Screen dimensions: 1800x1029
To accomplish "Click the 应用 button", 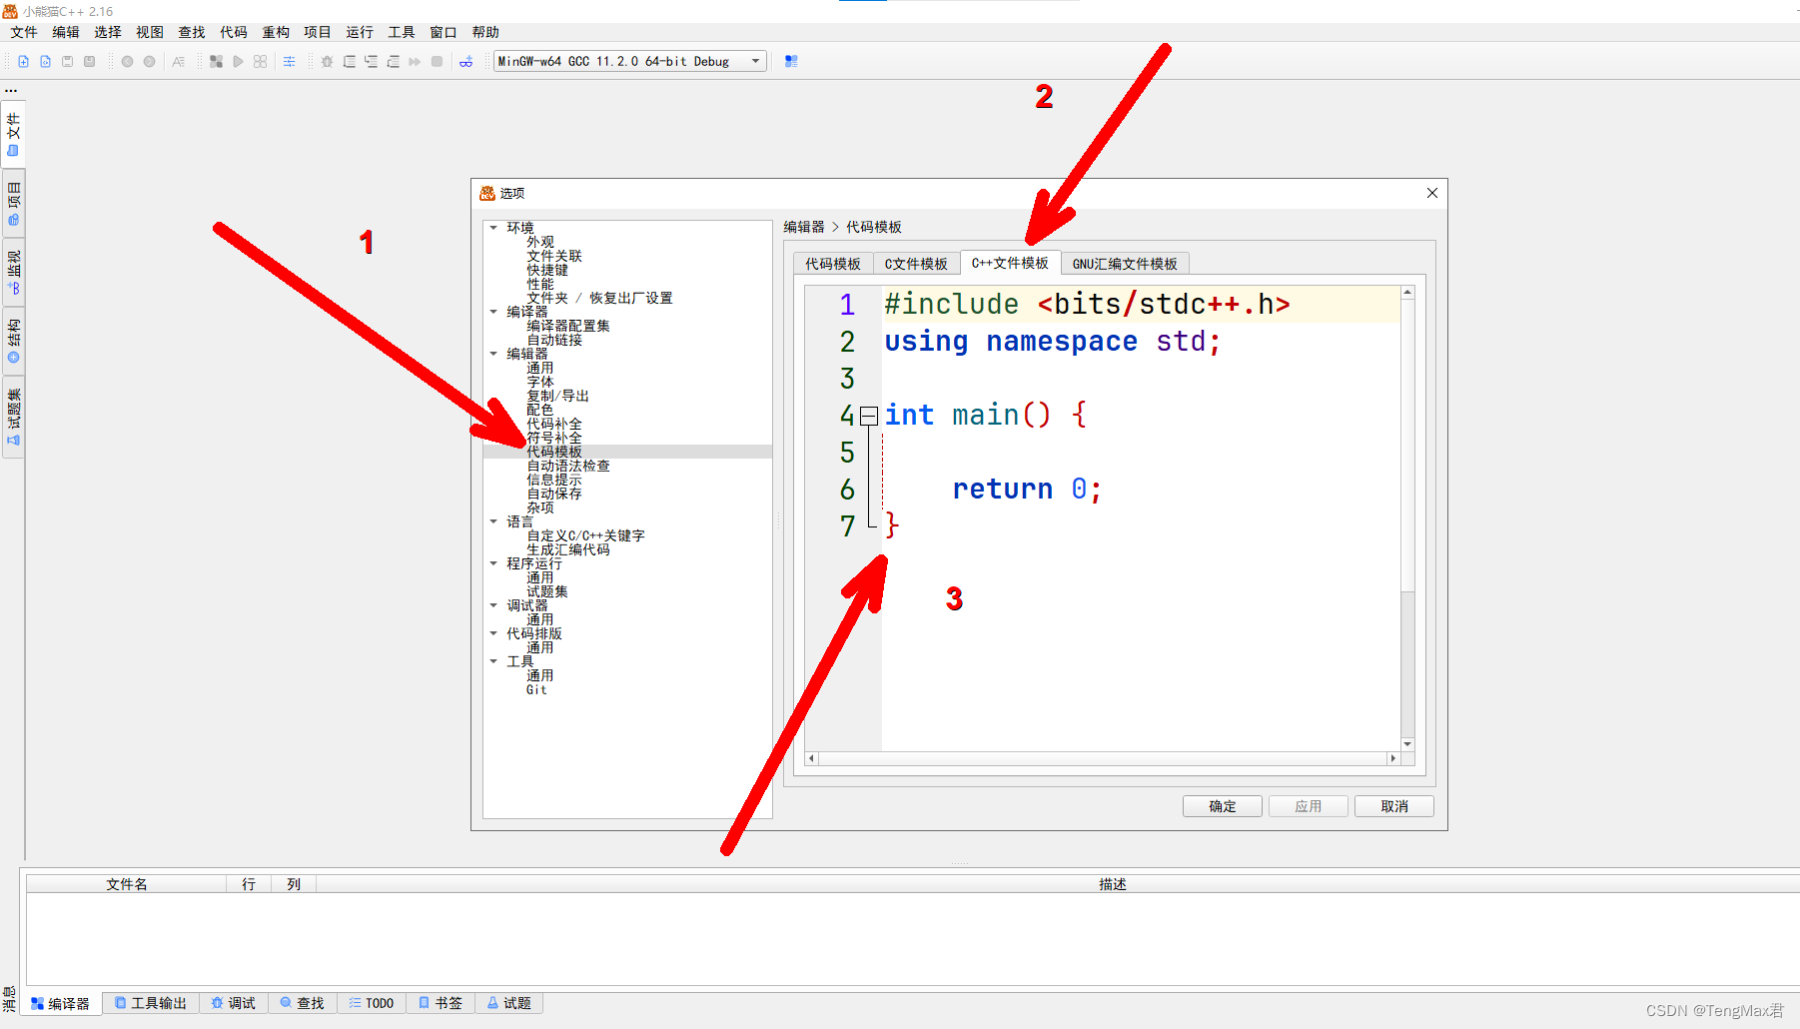I will pos(1309,806).
